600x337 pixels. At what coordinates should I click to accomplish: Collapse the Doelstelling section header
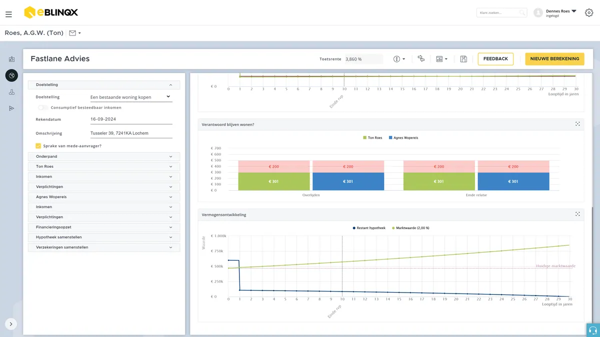[x=104, y=85]
